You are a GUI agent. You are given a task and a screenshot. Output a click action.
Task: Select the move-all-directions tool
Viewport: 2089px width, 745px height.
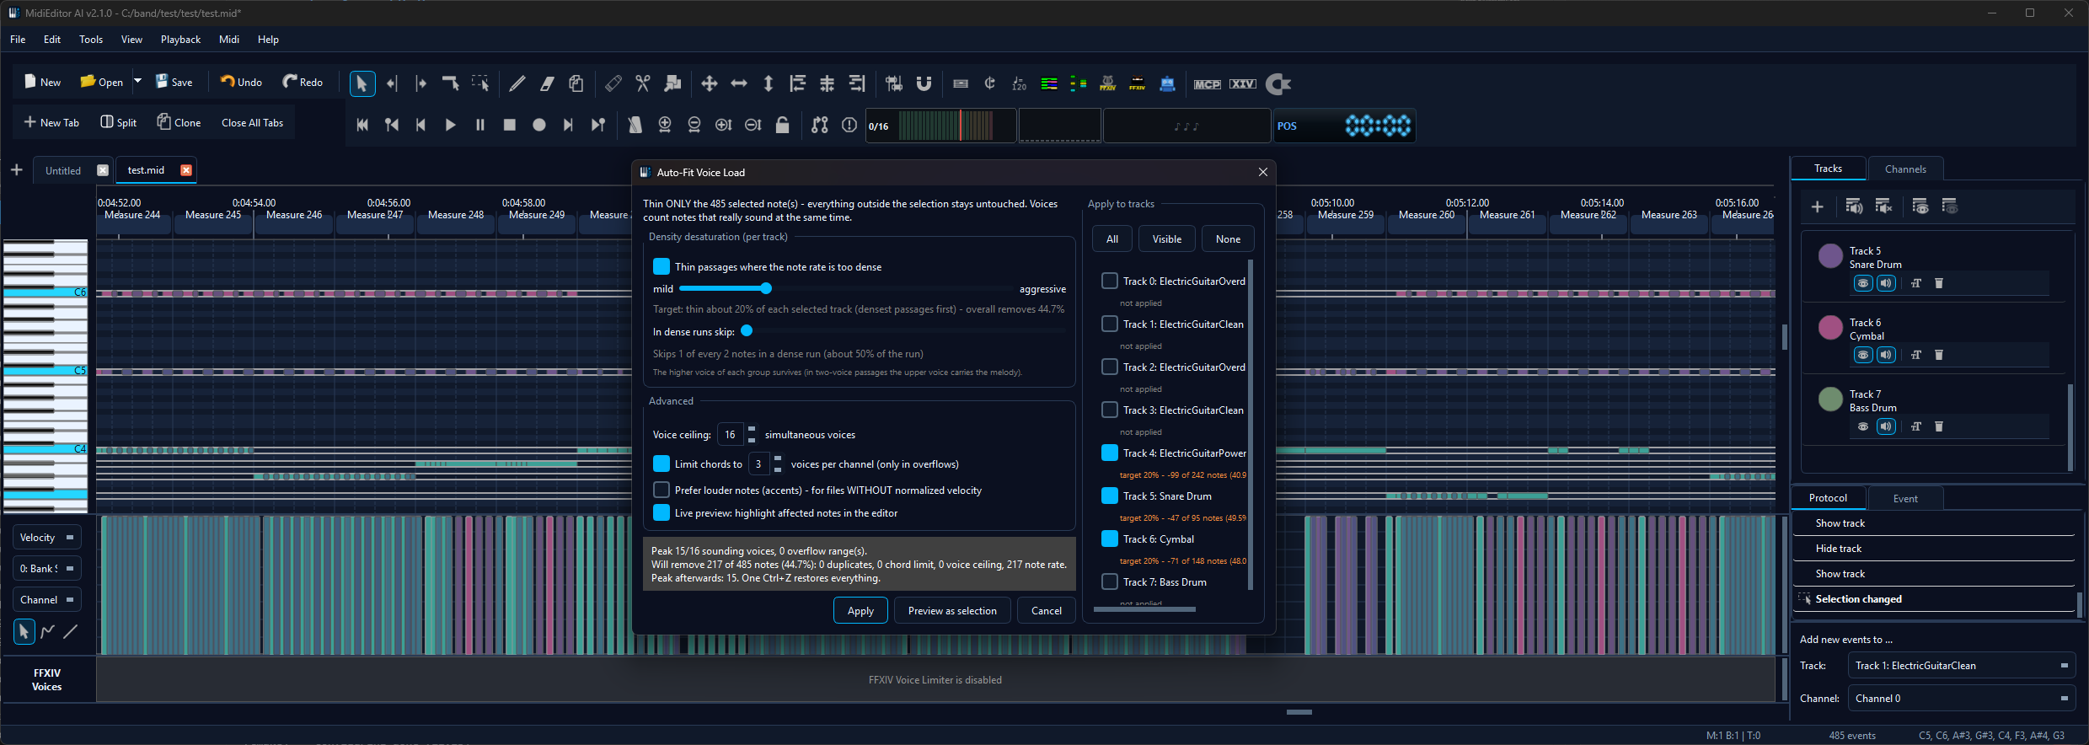pyautogui.click(x=710, y=83)
